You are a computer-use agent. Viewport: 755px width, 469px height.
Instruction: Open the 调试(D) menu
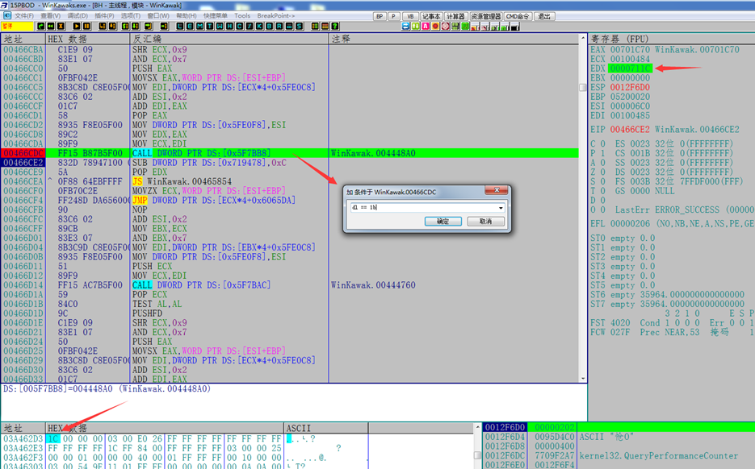pos(78,16)
